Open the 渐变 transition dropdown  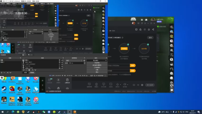tap(74, 61)
